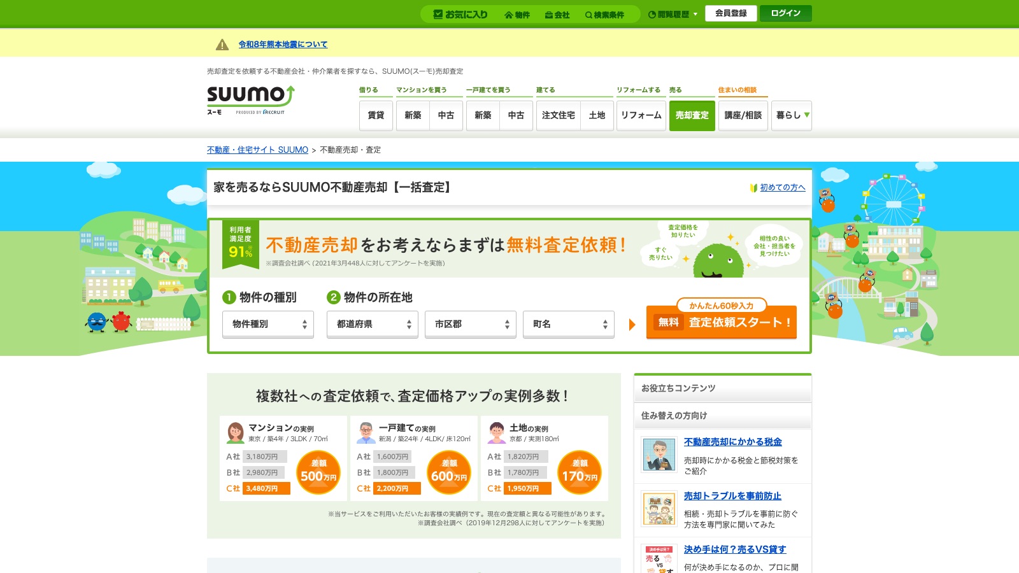Open 決め手は何？売るVS貸す link
This screenshot has width=1019, height=573.
(735, 549)
